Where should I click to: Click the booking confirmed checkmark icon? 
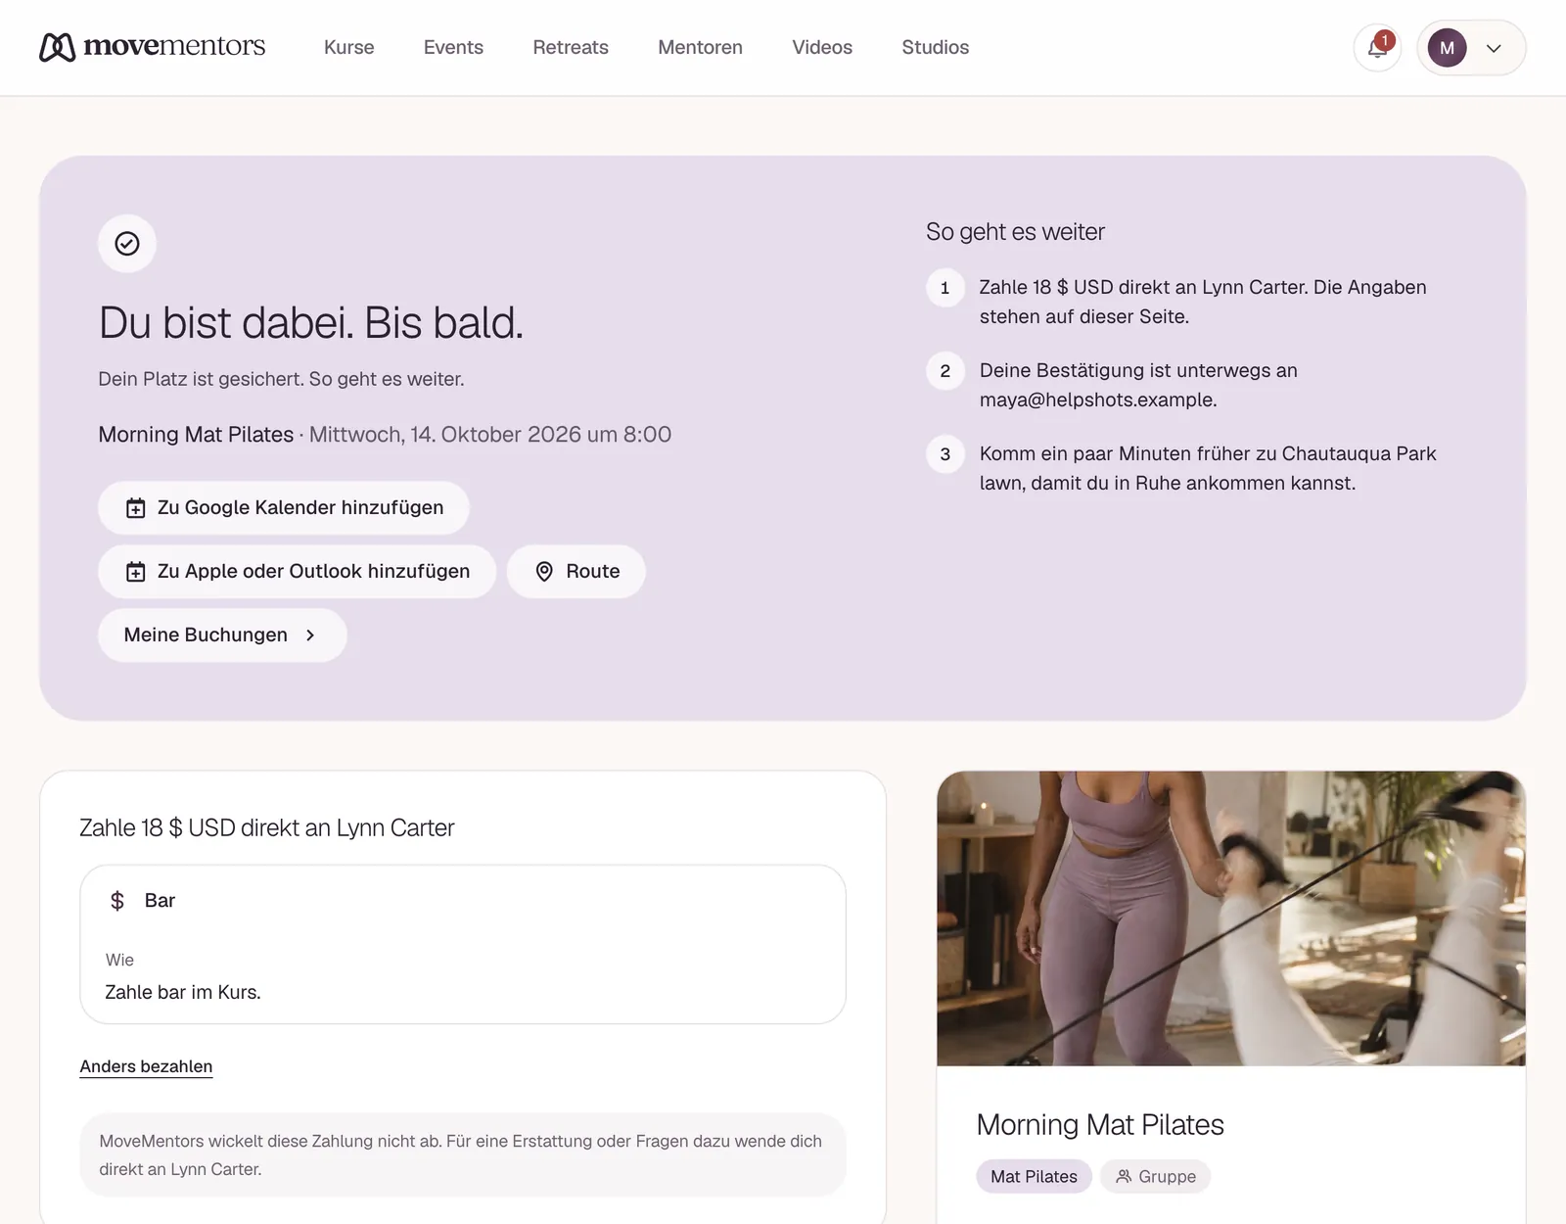127,244
